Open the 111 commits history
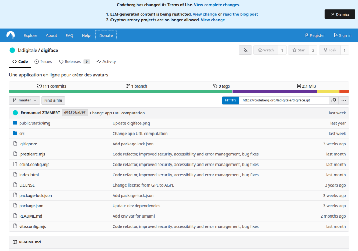 (52, 86)
